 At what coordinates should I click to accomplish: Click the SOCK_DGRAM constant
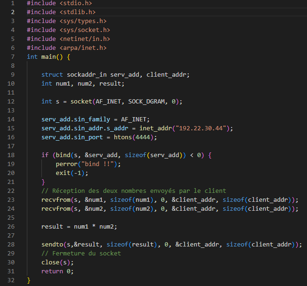pos(146,101)
